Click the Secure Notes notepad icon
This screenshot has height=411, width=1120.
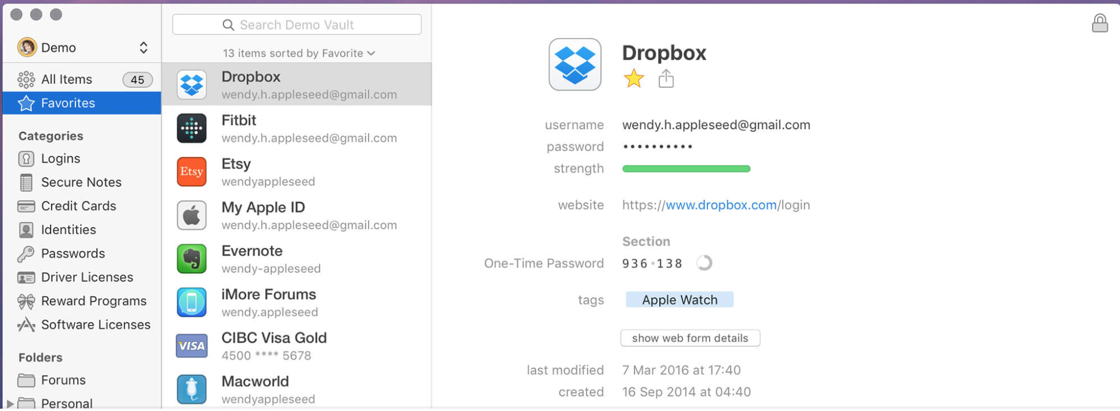(x=26, y=182)
